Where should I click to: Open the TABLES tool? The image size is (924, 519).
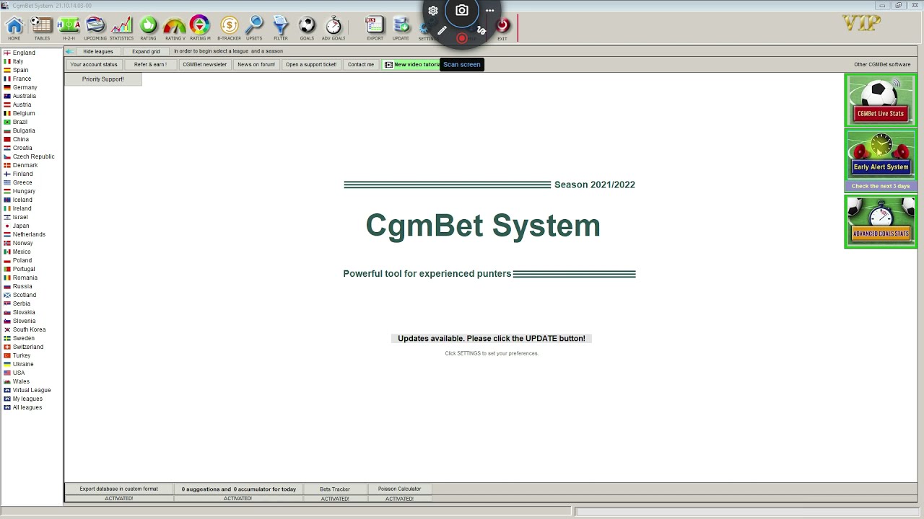(42, 27)
